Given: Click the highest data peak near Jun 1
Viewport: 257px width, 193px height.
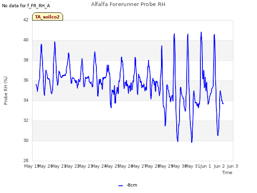Looking at the screenshot, I should tap(201, 32).
